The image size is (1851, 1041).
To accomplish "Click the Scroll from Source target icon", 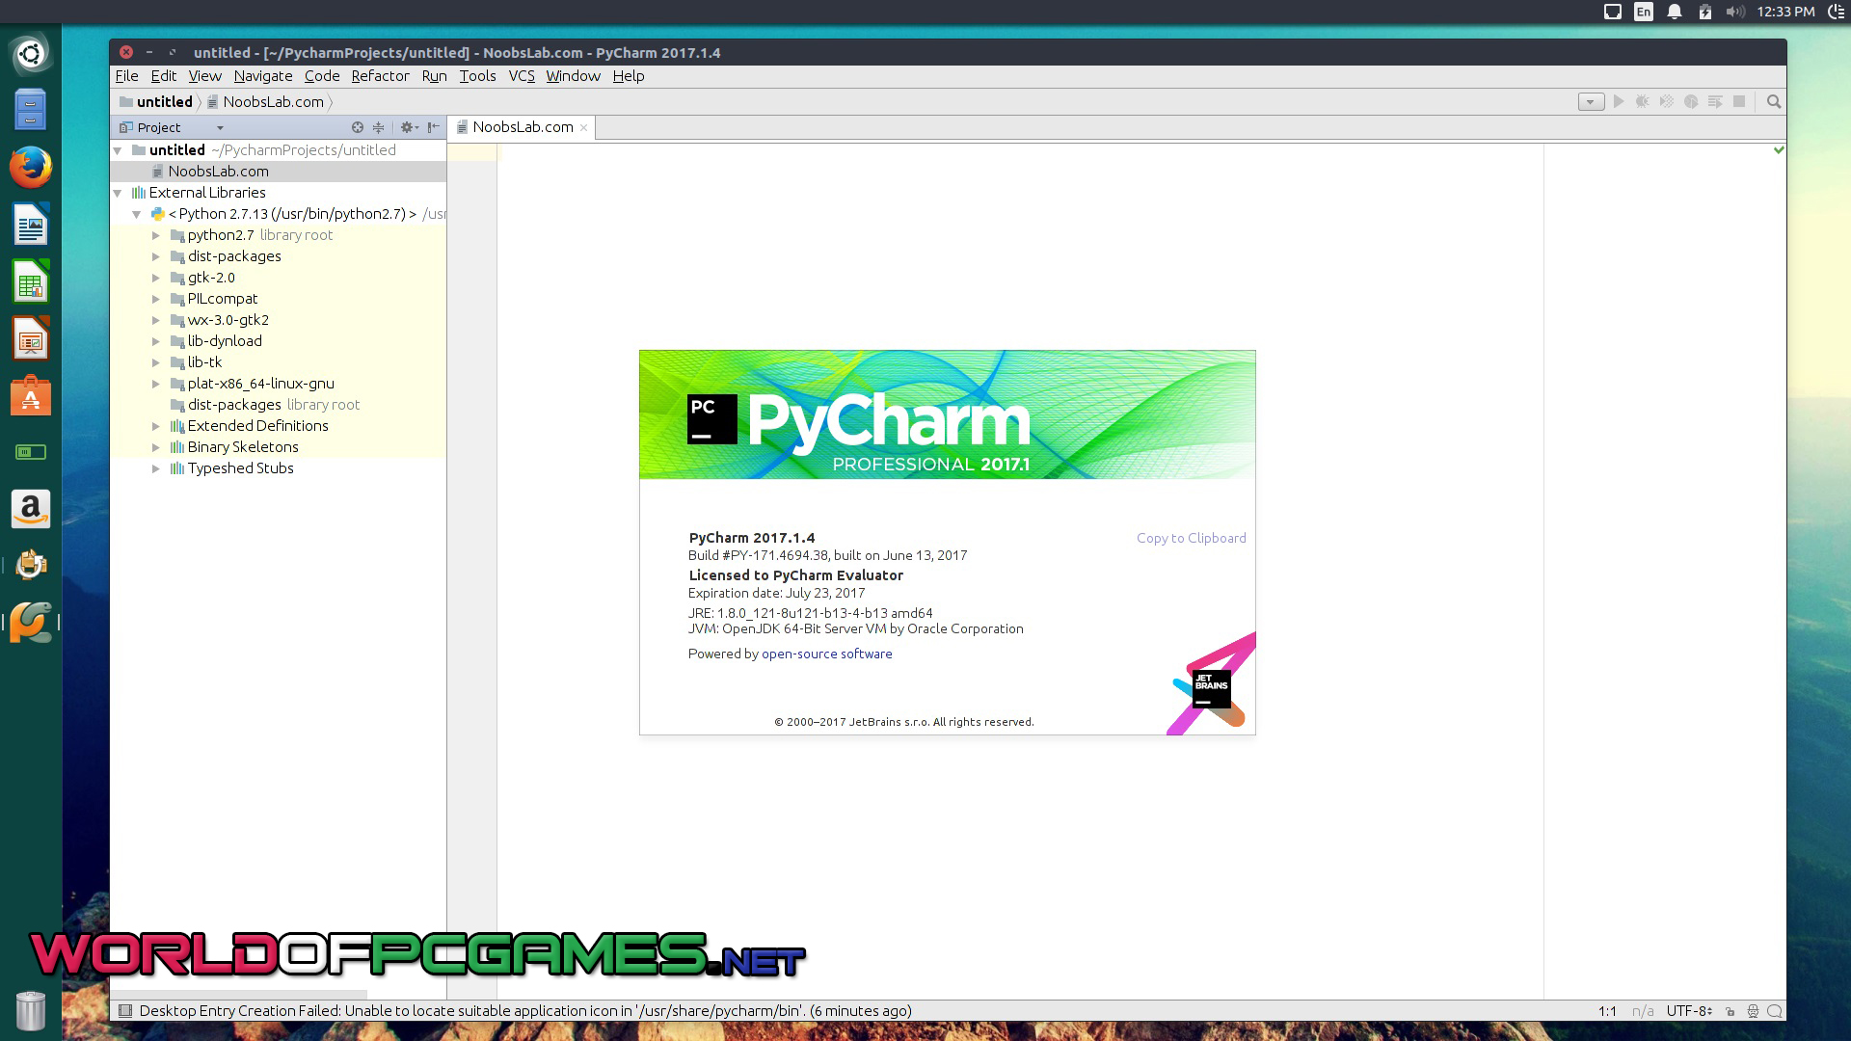I will pos(358,127).
